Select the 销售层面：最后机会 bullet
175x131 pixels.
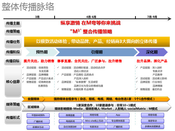pyautogui.click(x=151, y=89)
